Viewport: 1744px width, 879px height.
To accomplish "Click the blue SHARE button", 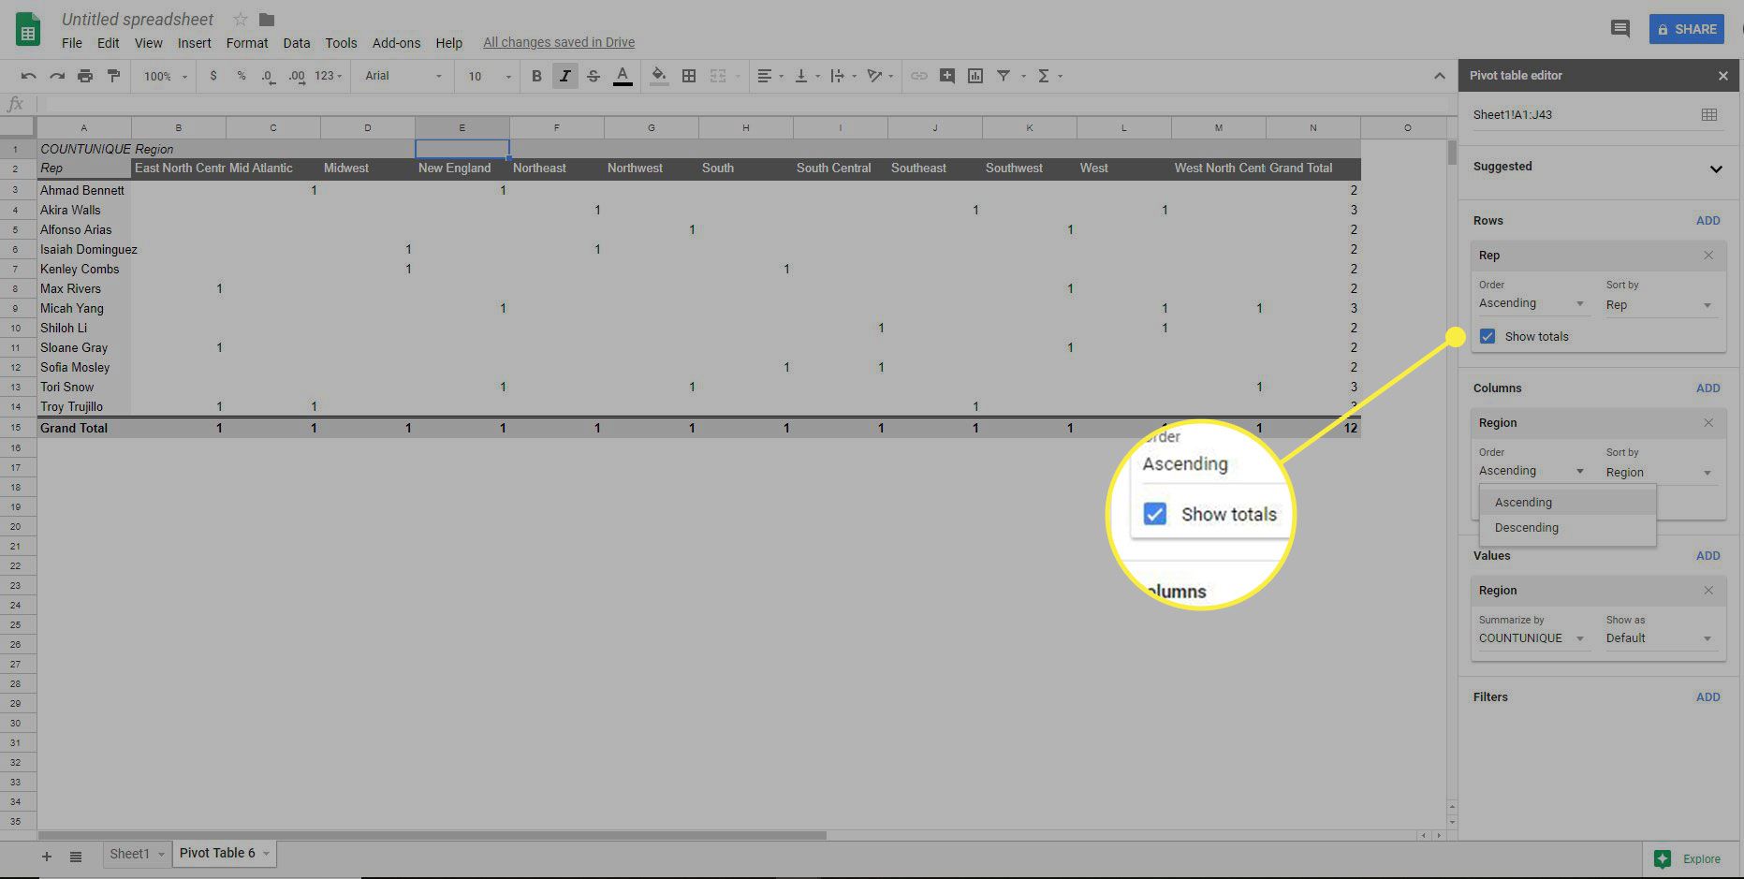I will click(1687, 29).
